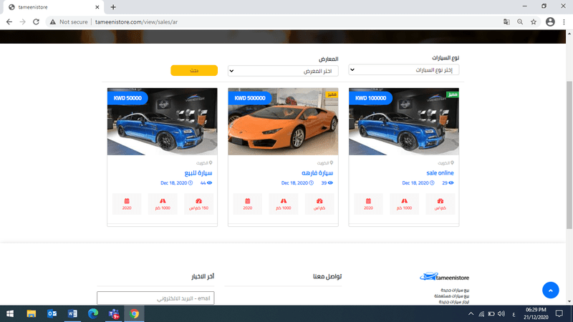Click the calendar 2020 icon on sale online card
573x322 pixels.
[x=368, y=201]
